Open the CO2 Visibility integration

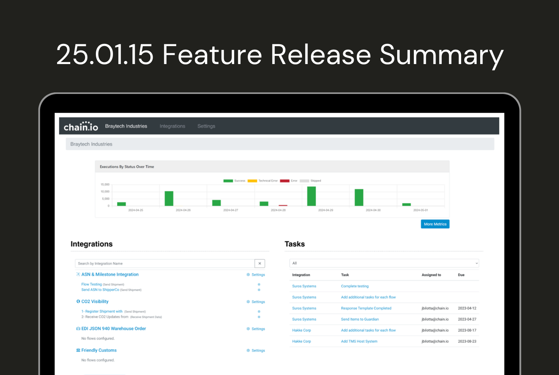click(x=95, y=302)
